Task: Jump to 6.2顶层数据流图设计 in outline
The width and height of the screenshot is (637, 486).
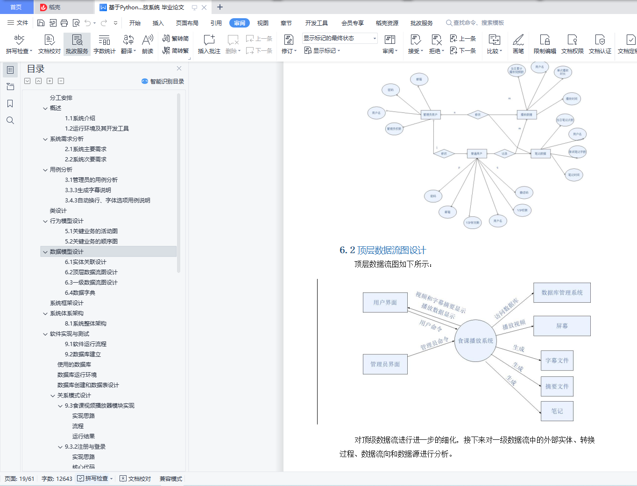Action: (91, 272)
